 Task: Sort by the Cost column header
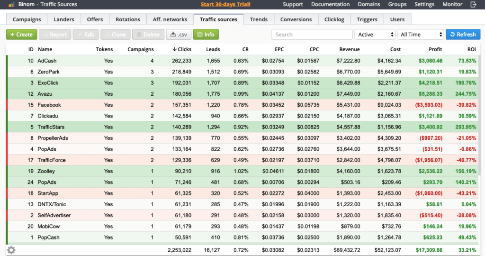point(395,49)
